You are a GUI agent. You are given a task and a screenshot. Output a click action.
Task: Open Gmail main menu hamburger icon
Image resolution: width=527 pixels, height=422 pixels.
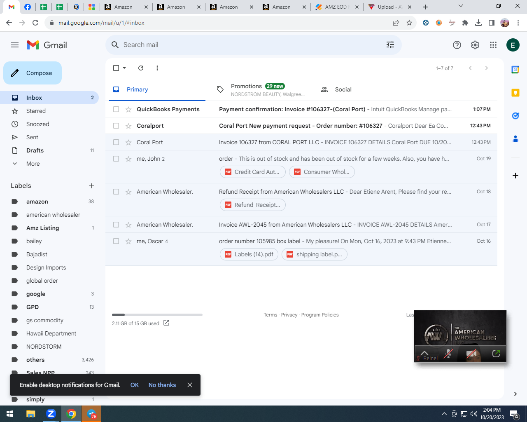[x=15, y=45]
